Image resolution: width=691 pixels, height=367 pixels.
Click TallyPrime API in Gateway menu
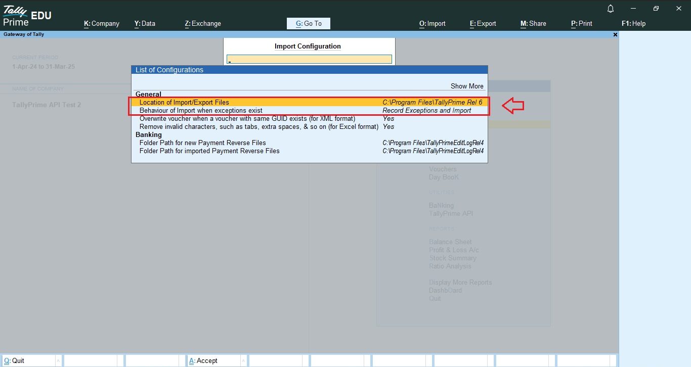click(451, 213)
